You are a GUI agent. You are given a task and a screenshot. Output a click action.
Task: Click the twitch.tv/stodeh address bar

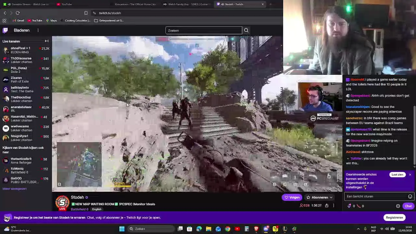point(110,13)
